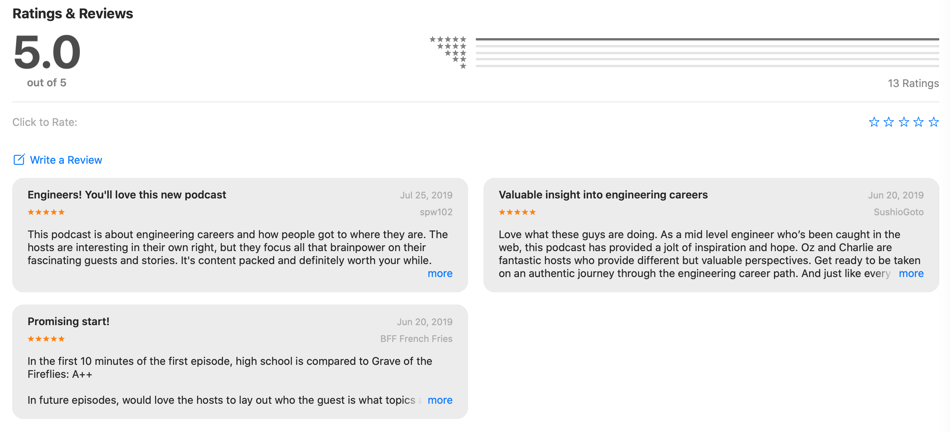Expand SushioGoto's review with more
Screen dimensions: 950x432
pyautogui.click(x=911, y=273)
